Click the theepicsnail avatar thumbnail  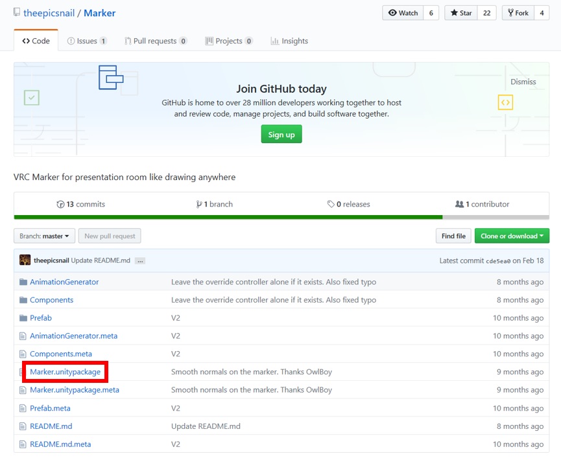coord(25,260)
